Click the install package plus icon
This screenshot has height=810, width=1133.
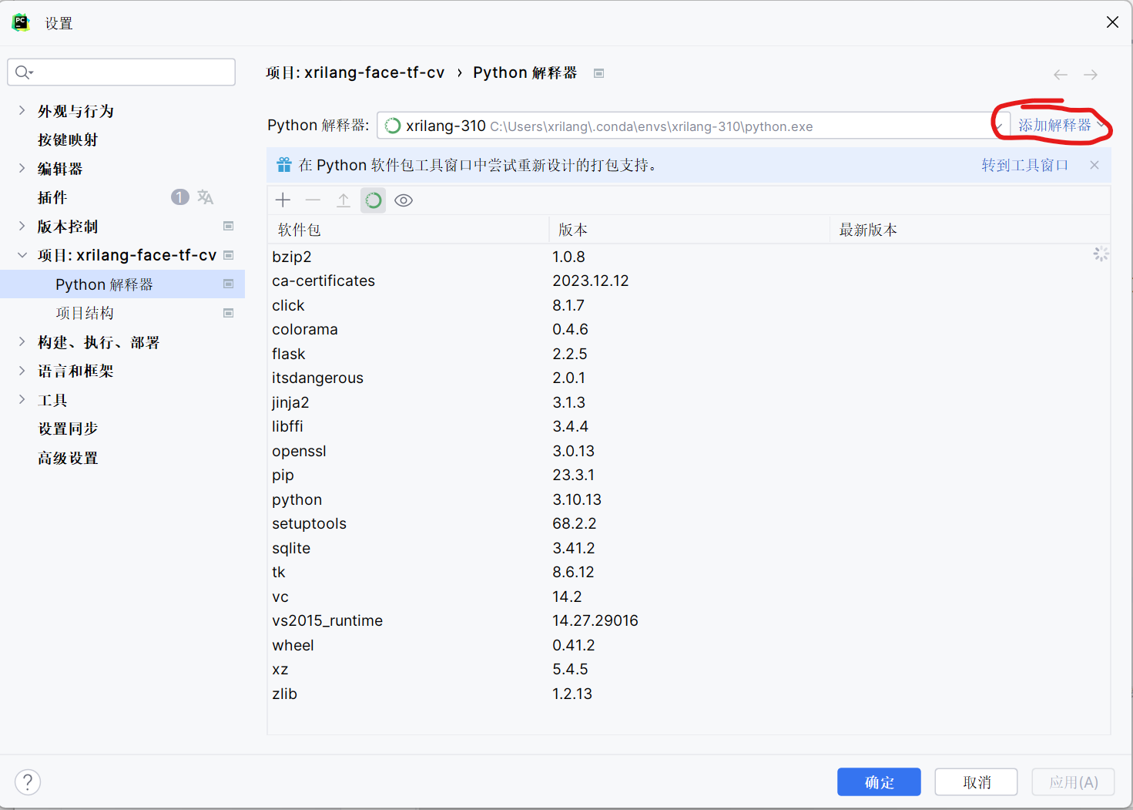(x=283, y=200)
